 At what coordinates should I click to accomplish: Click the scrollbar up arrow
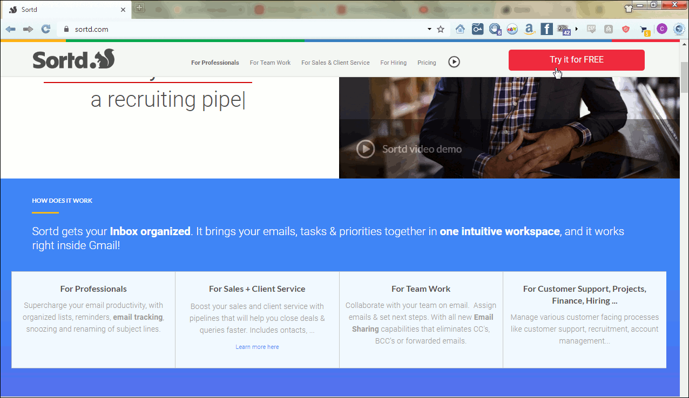pos(684,45)
